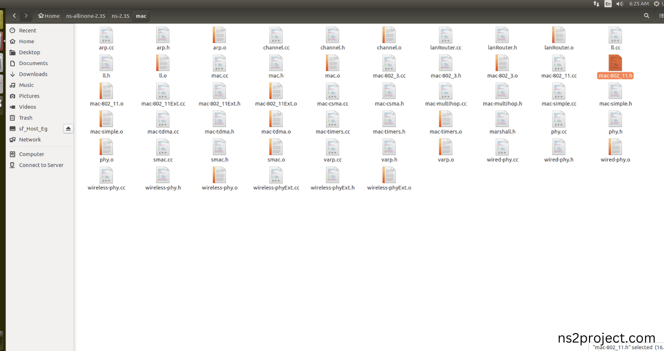
Task: Open the system settings gear indicator
Action: pyautogui.click(x=656, y=4)
